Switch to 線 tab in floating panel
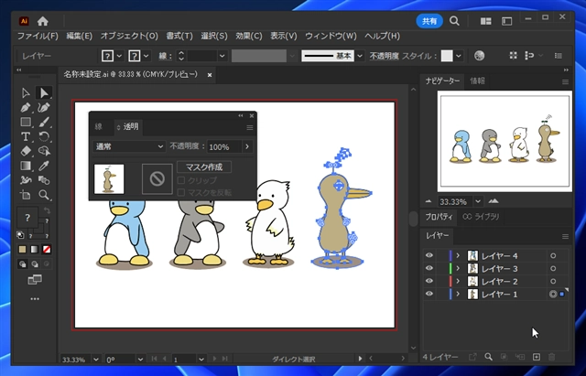 pos(98,126)
